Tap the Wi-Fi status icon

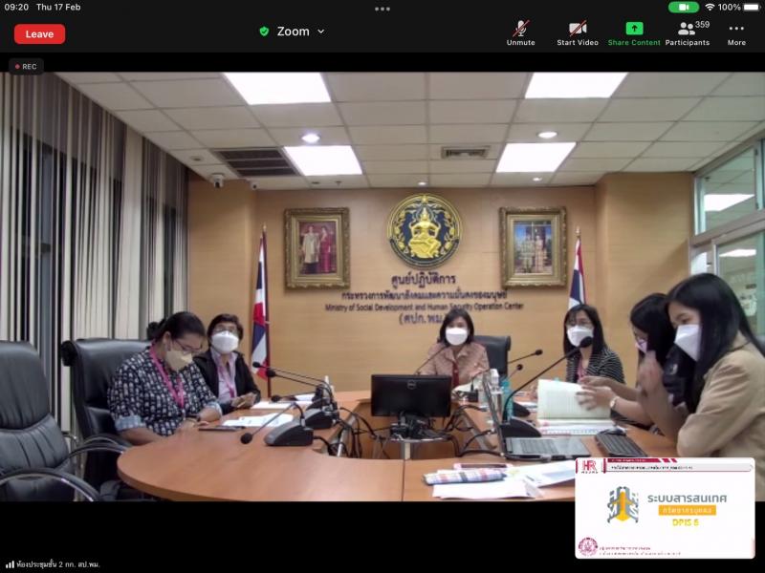710,8
